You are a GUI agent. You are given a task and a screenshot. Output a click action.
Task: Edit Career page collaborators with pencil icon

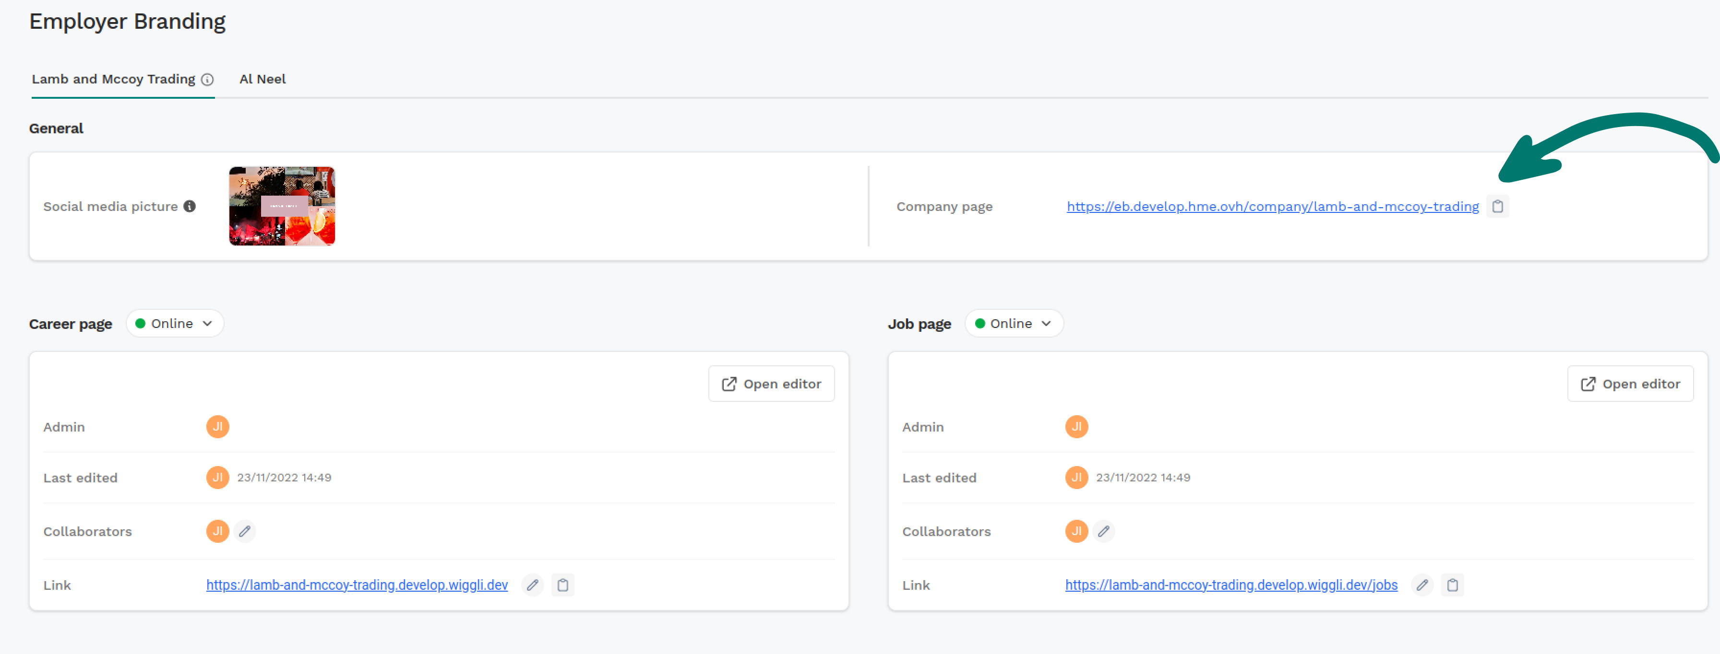click(x=244, y=531)
